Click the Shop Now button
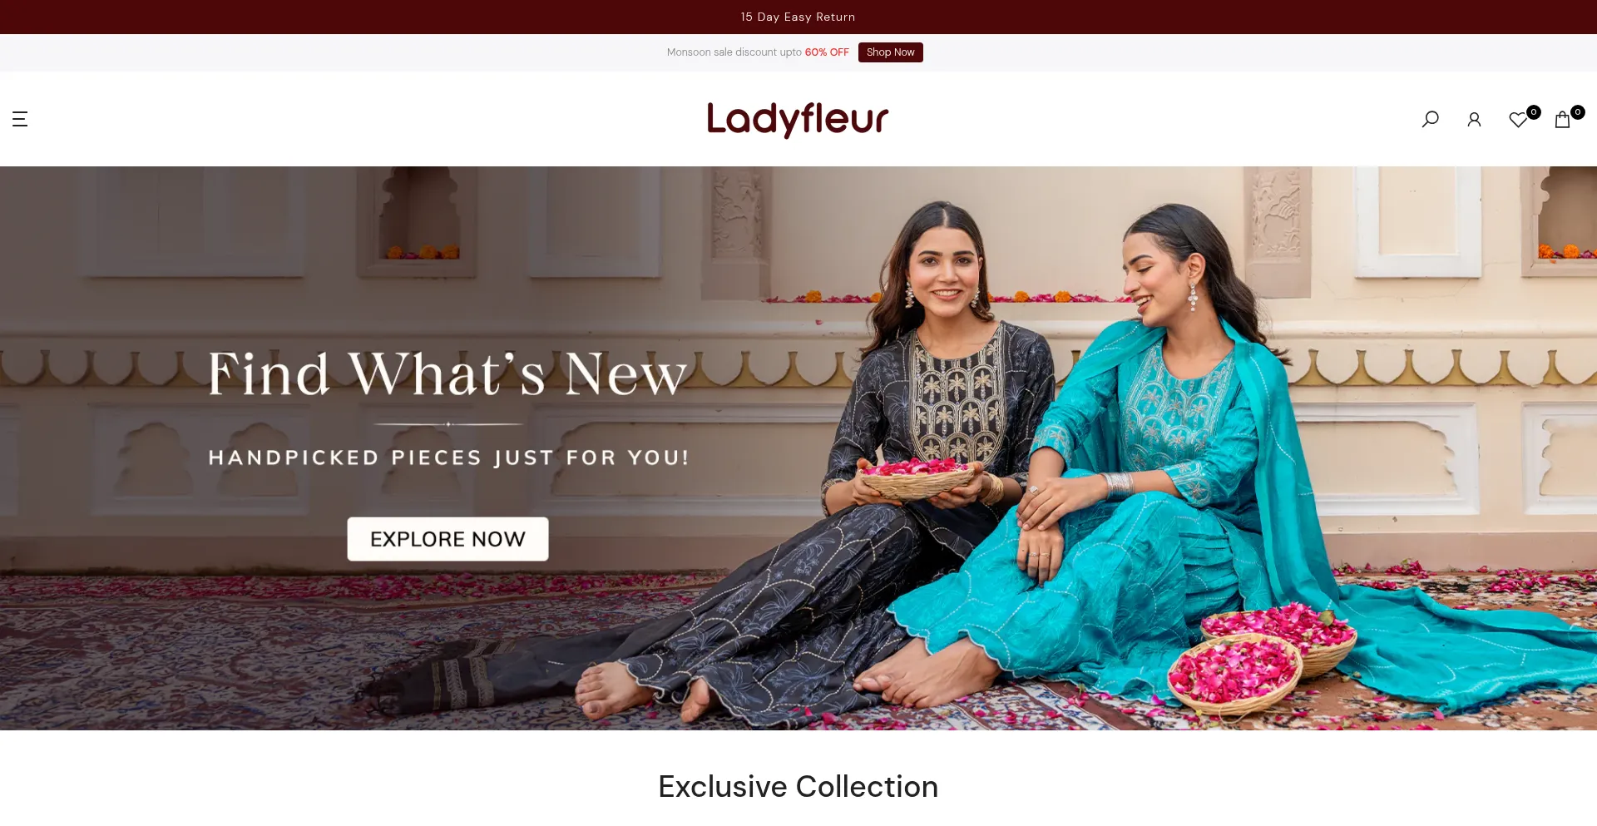 click(890, 52)
